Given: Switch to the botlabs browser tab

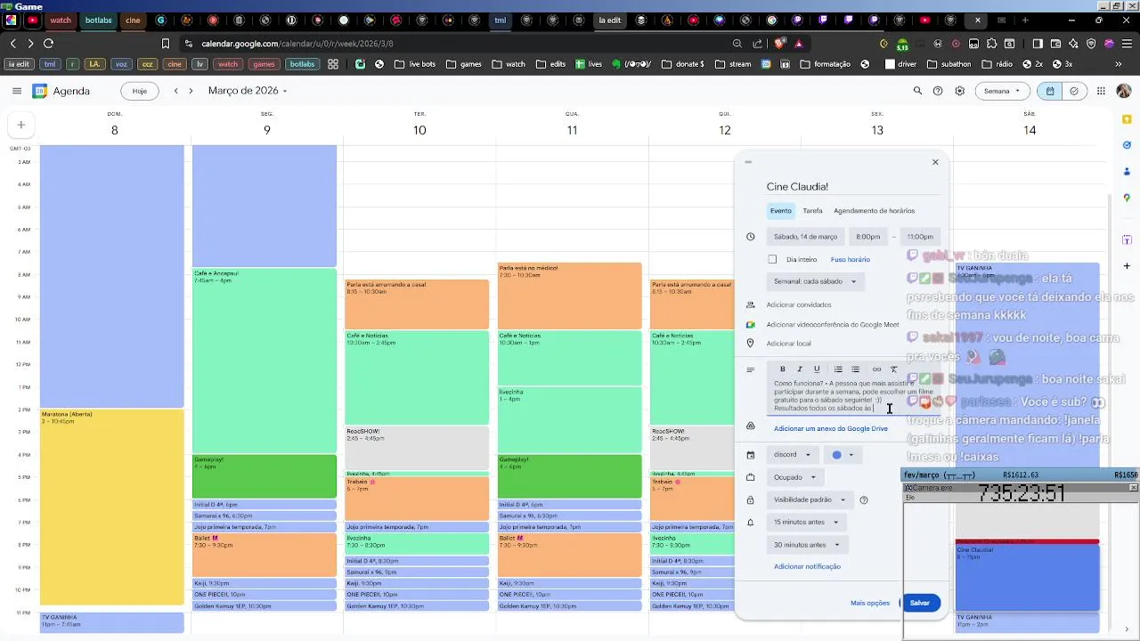Looking at the screenshot, I should (x=99, y=20).
